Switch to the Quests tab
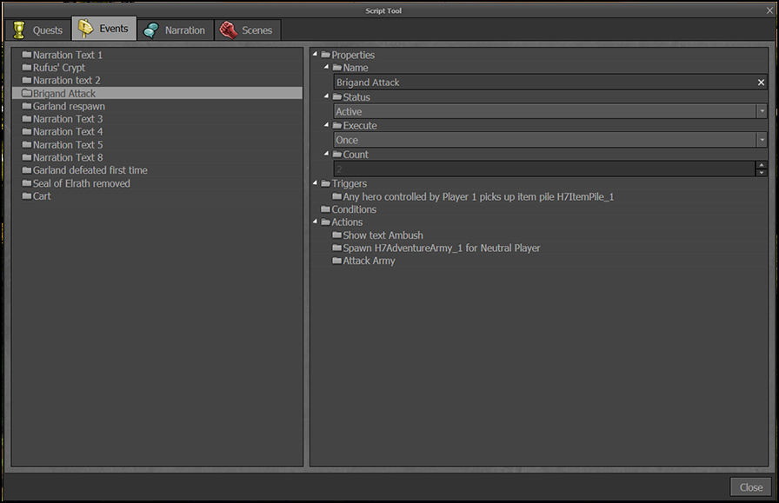779x503 pixels. 37,30
